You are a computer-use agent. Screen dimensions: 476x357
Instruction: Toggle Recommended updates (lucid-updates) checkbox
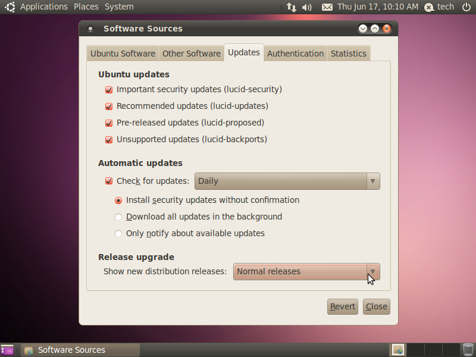click(109, 107)
